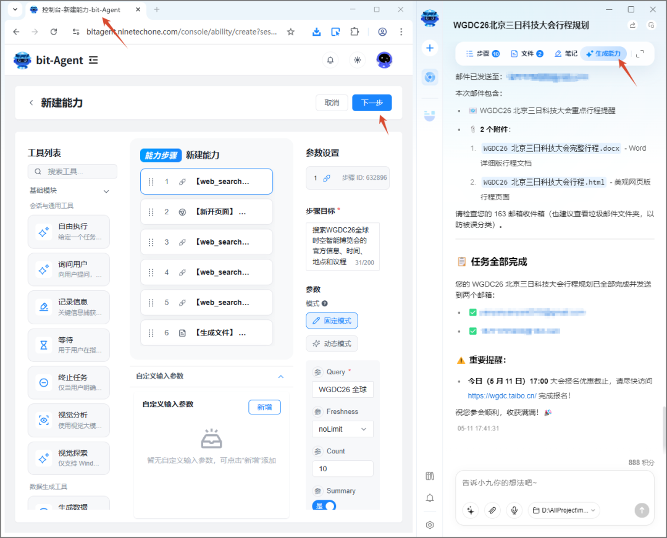Click 搜索工具 search field

(72, 171)
